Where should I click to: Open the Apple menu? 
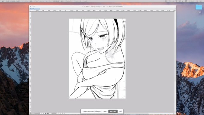click(x=3, y=1)
